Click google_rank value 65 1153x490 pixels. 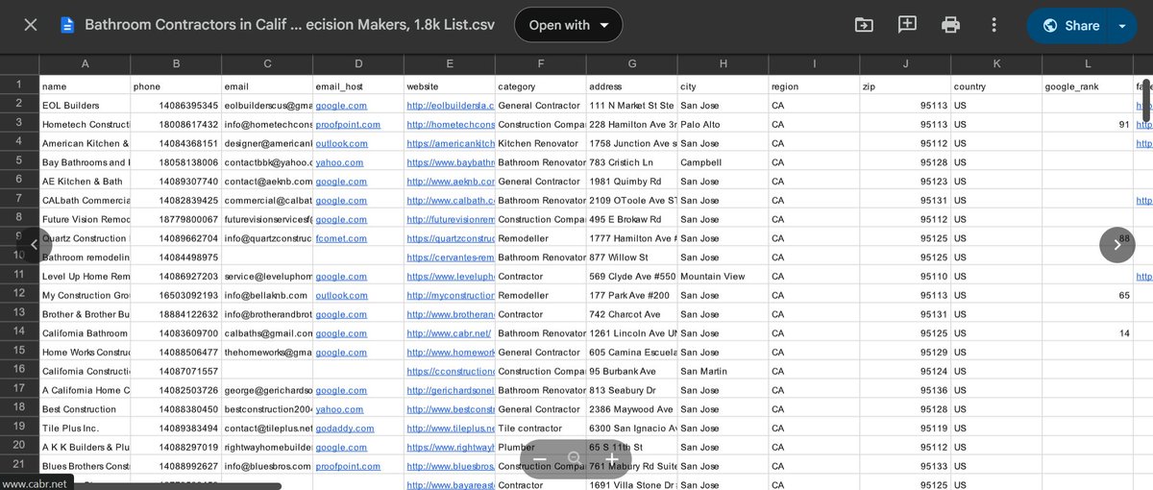[1087, 295]
